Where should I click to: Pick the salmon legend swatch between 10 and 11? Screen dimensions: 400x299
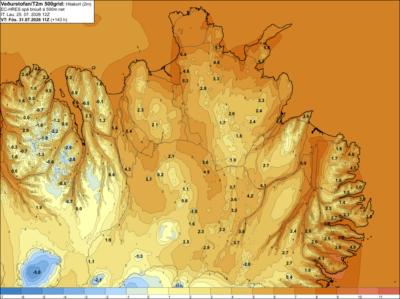tap(368, 291)
